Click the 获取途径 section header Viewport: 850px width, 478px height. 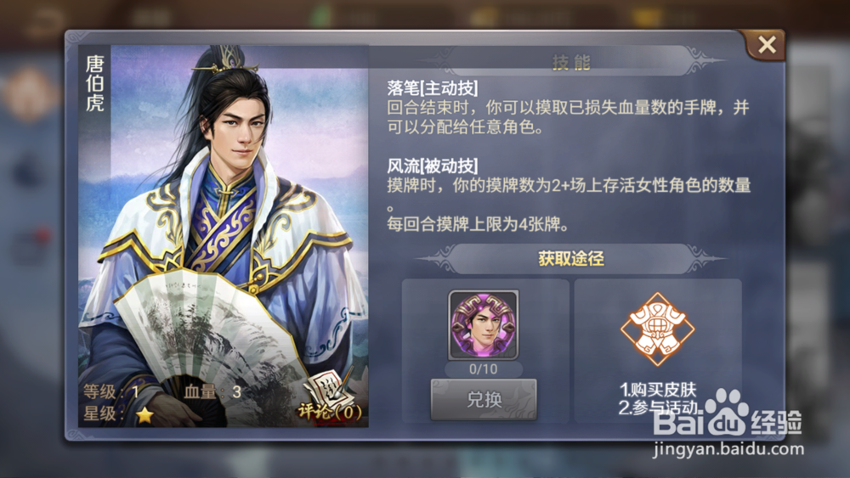[571, 258]
